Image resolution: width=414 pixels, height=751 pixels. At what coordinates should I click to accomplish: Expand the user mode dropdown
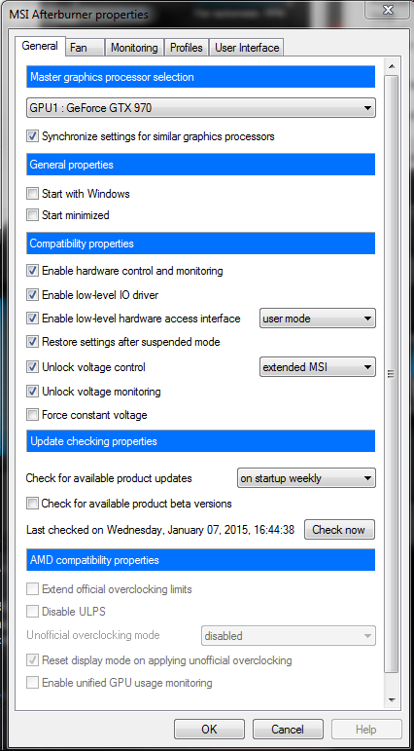click(318, 319)
